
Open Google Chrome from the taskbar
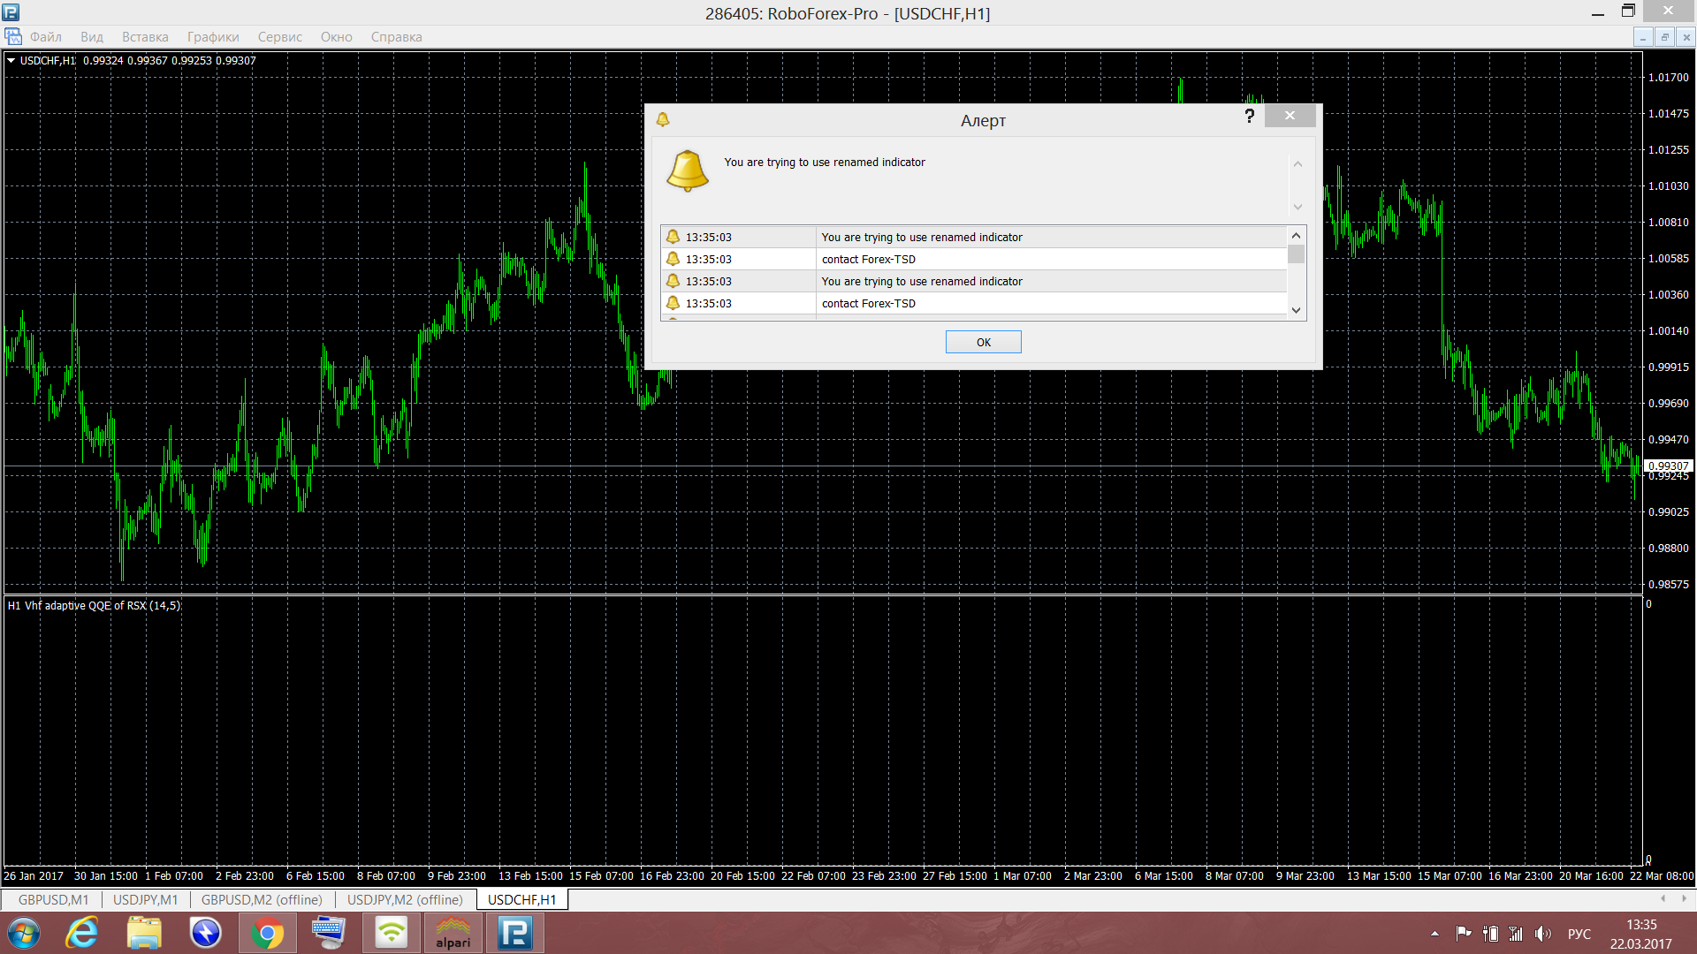[x=267, y=933]
